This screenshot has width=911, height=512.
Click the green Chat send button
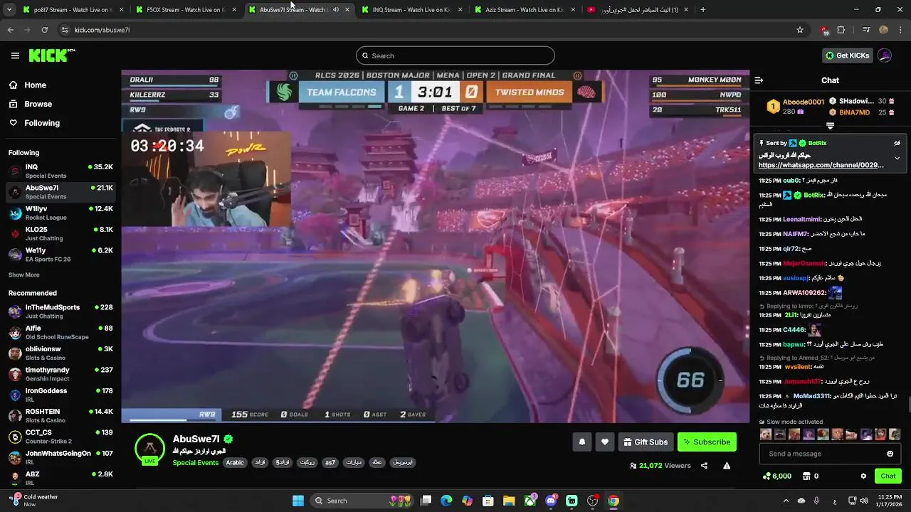coord(888,476)
